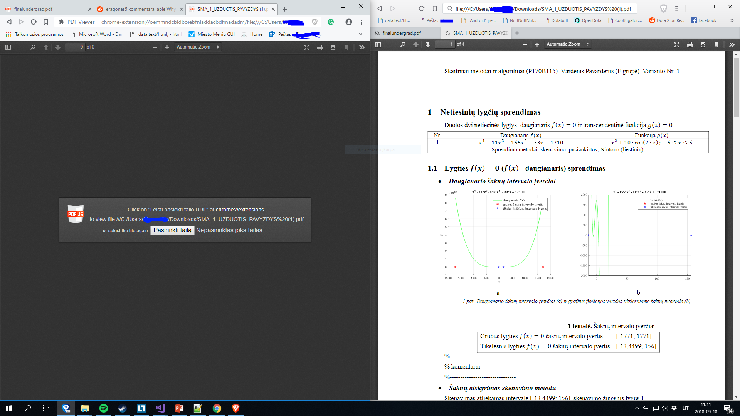Zoom in on the right PDF document
This screenshot has width=740, height=416.
pos(537,45)
